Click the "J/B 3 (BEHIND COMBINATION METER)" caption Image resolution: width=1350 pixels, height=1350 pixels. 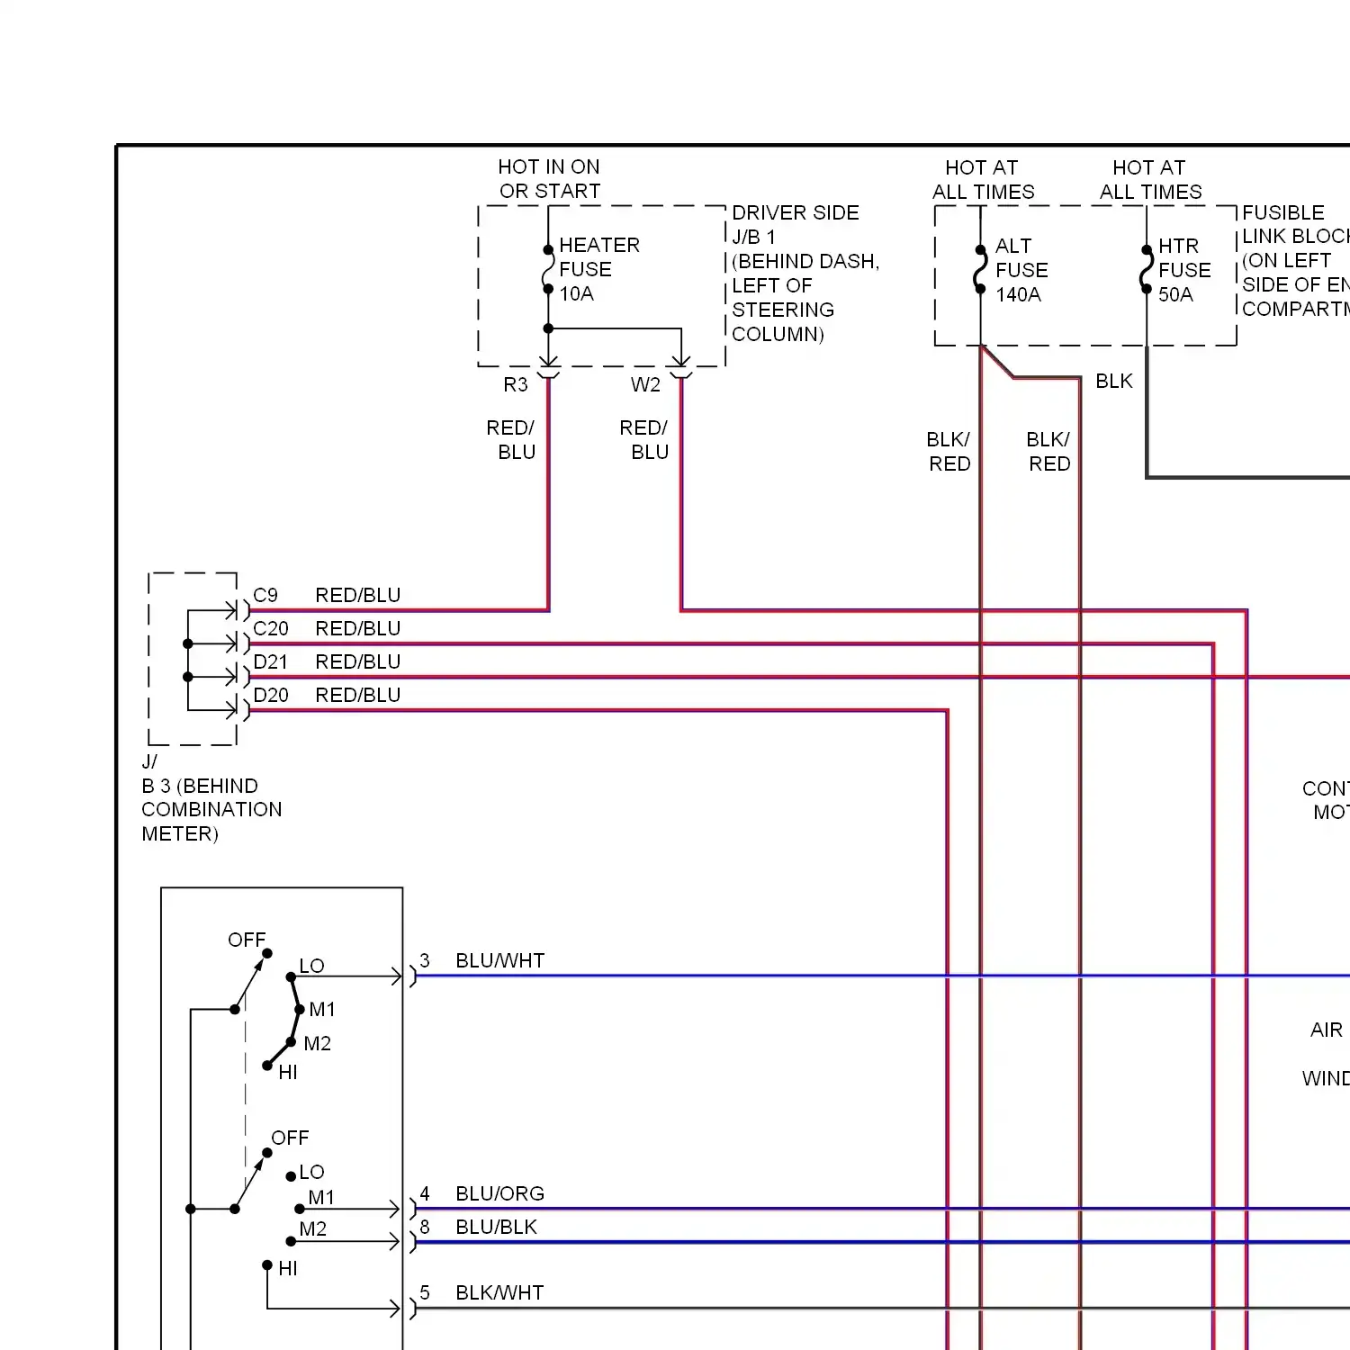211,798
